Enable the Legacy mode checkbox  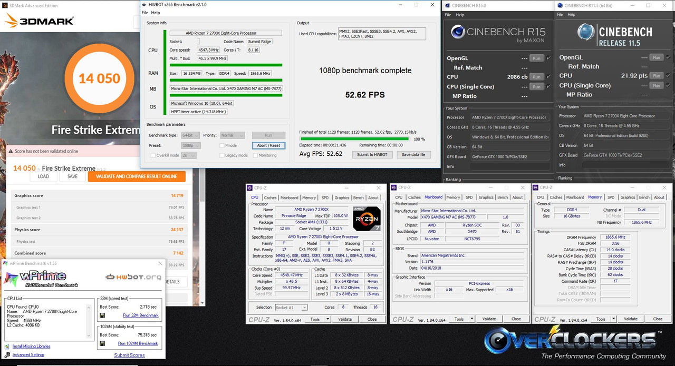pyautogui.click(x=222, y=155)
